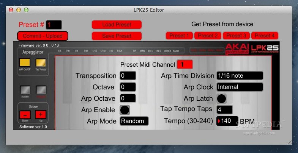
Task: Click the Commit - Upload button
Action: 43,36
